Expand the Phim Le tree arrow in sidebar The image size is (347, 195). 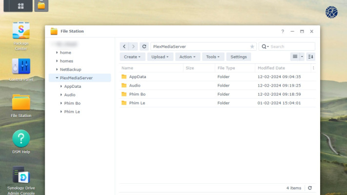click(61, 112)
